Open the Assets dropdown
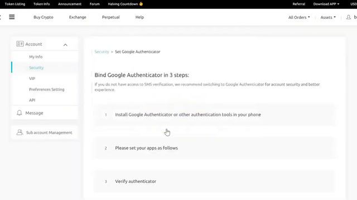 [x=328, y=17]
